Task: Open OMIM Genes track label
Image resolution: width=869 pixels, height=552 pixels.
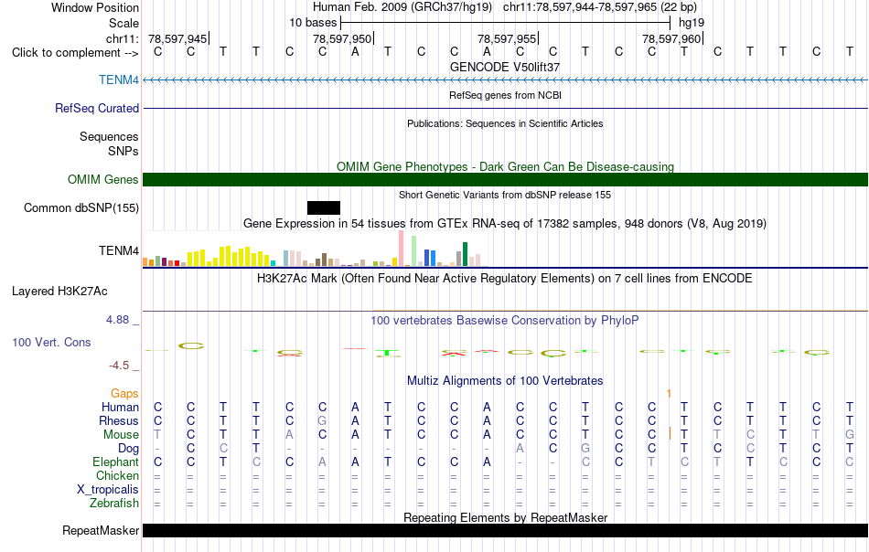Action: point(103,179)
